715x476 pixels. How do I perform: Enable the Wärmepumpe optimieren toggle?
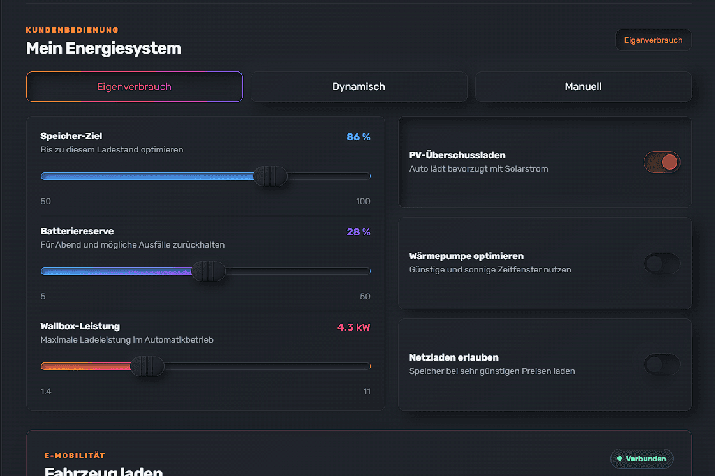tap(661, 264)
